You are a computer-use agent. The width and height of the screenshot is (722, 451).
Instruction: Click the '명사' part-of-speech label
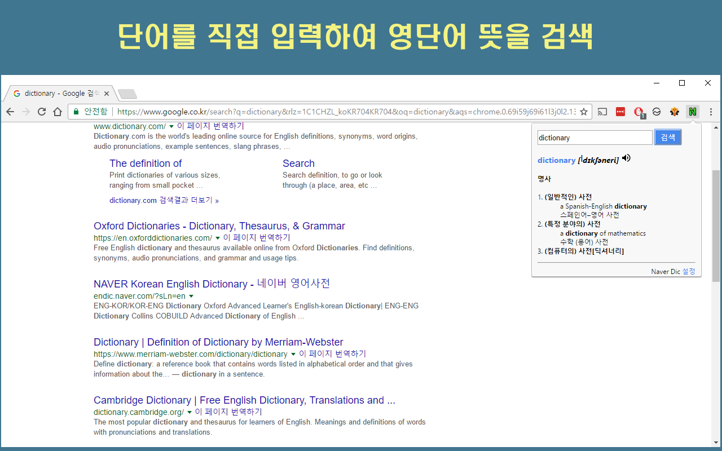(x=544, y=179)
